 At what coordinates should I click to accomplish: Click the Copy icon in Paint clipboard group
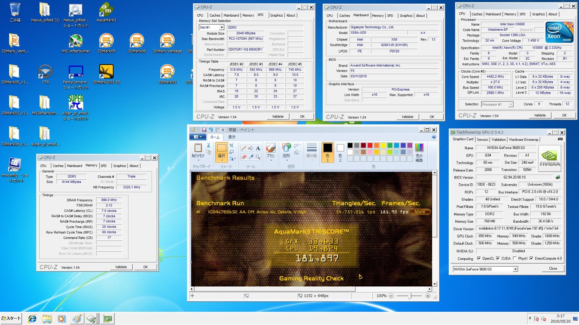tap(208, 152)
